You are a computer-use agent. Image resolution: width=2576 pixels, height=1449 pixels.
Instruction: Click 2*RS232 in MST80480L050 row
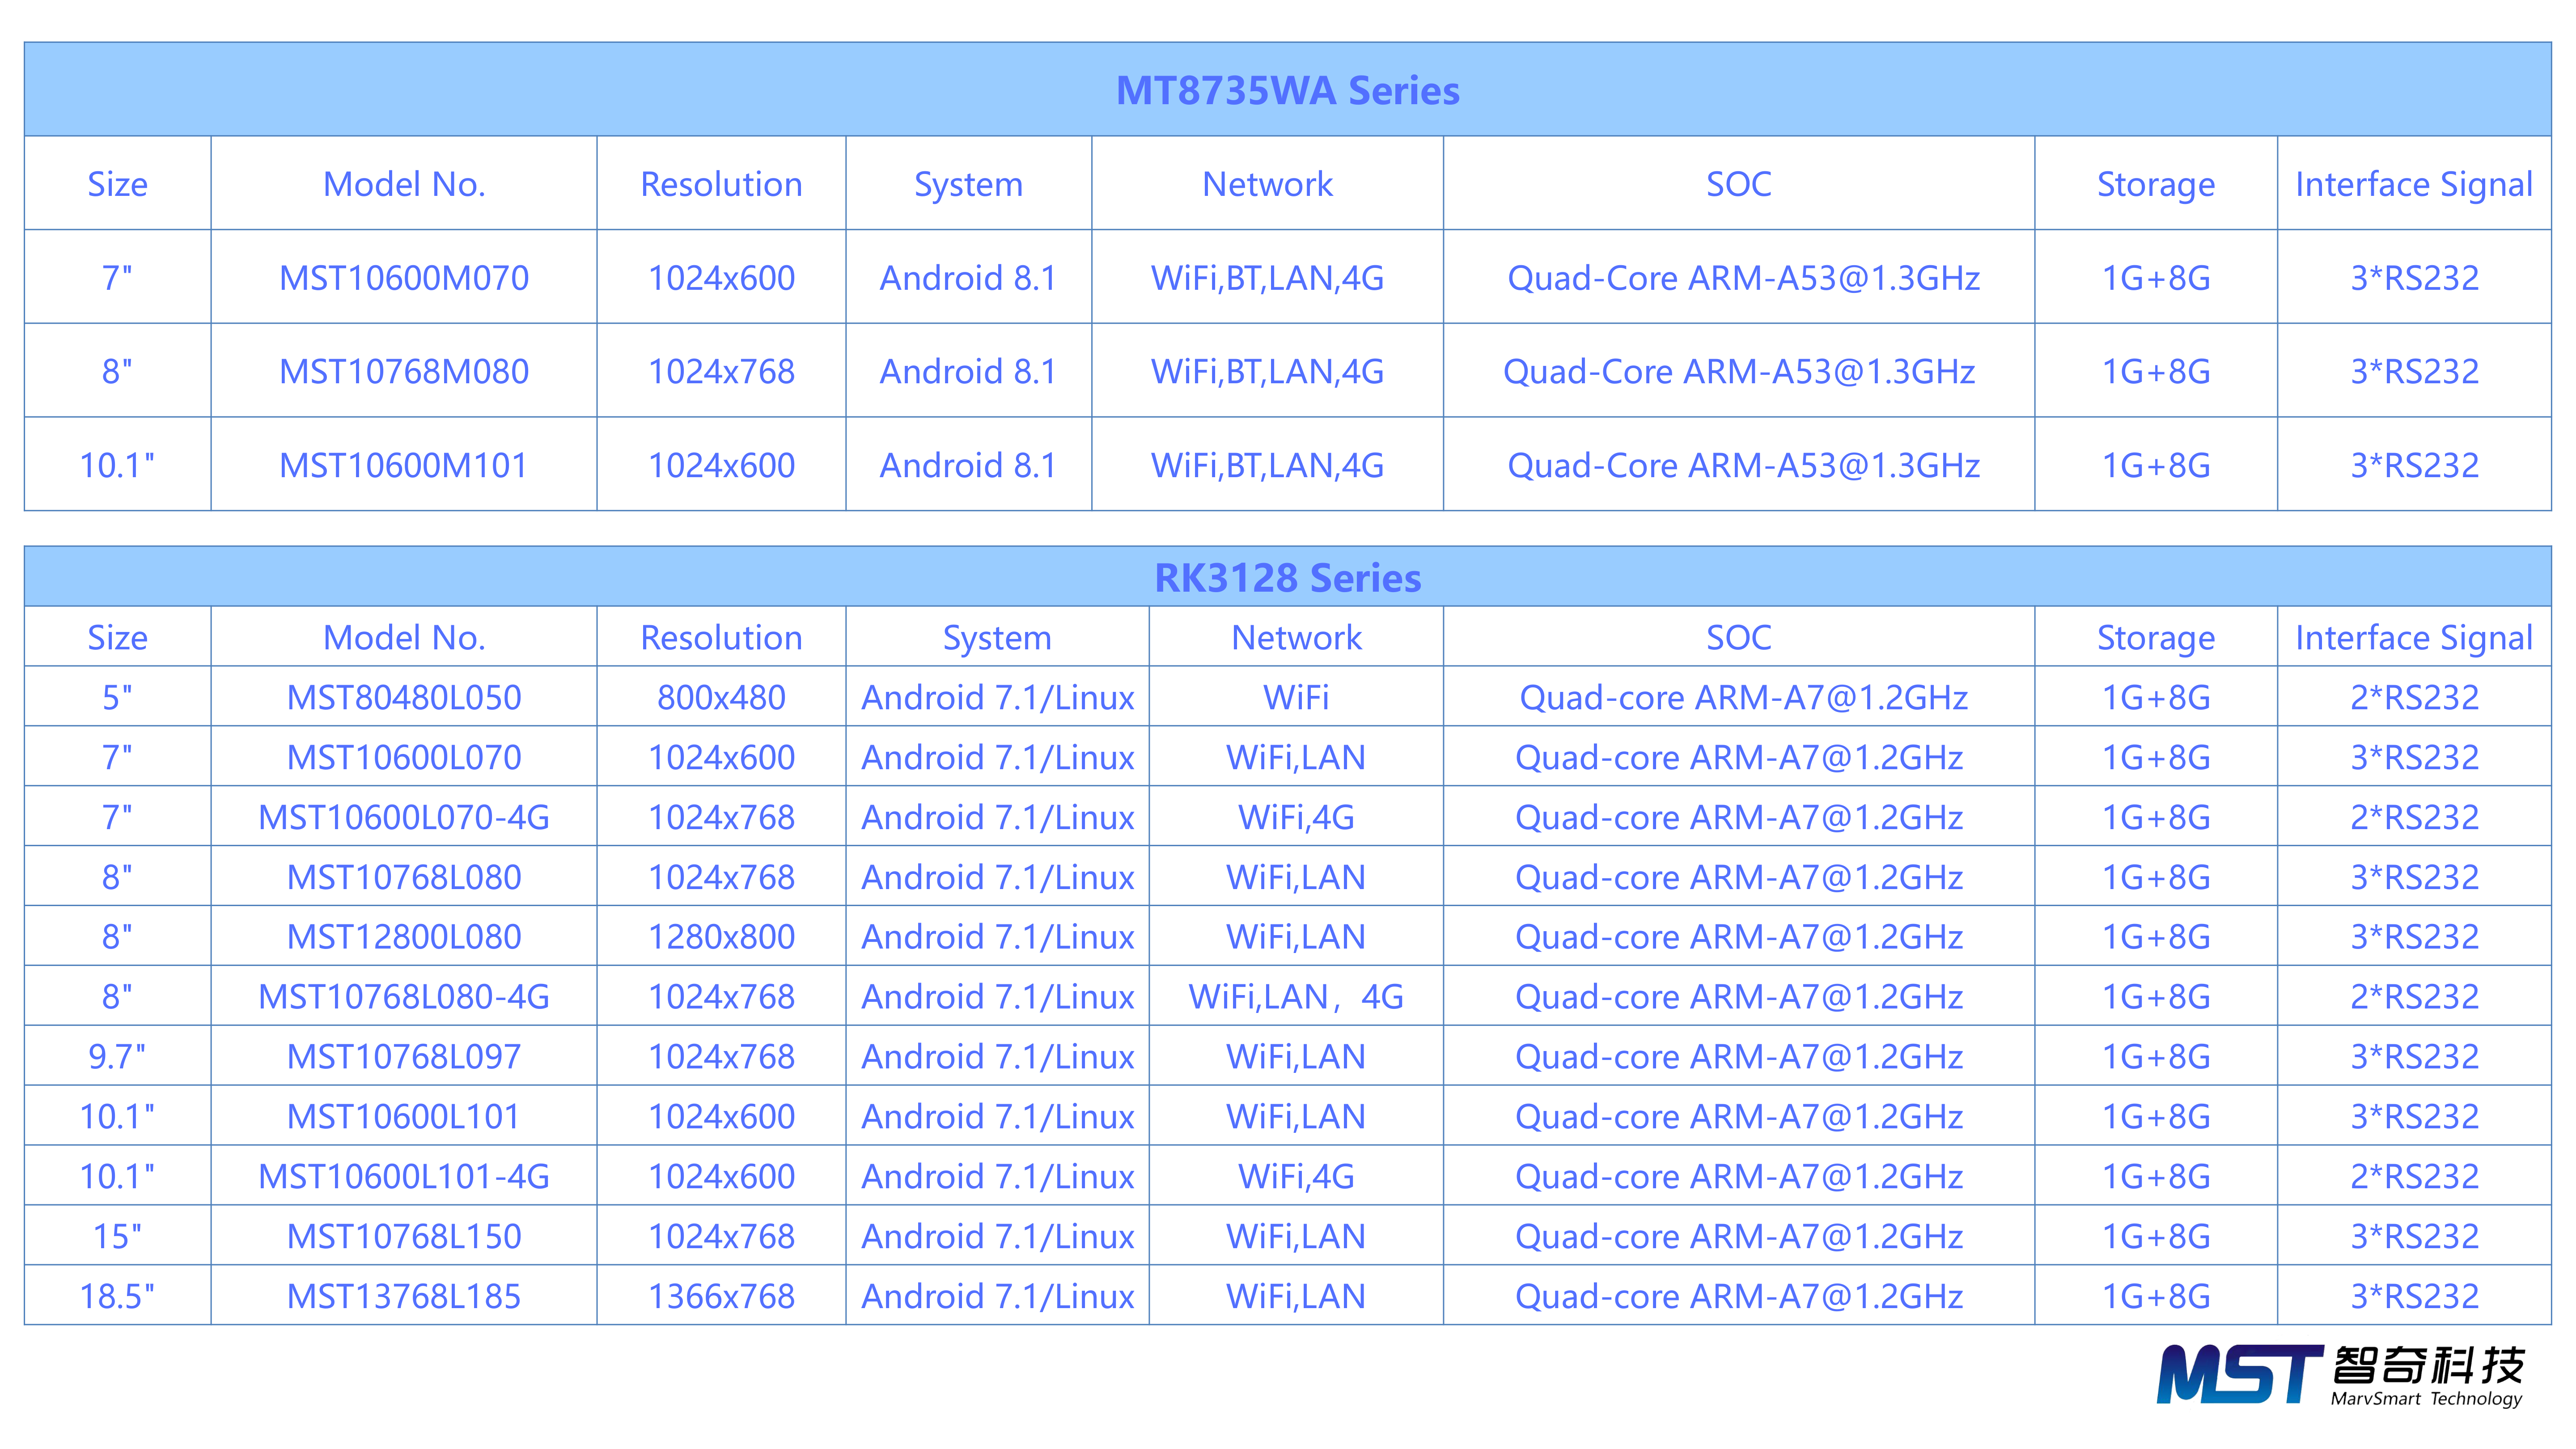pyautogui.click(x=2414, y=697)
